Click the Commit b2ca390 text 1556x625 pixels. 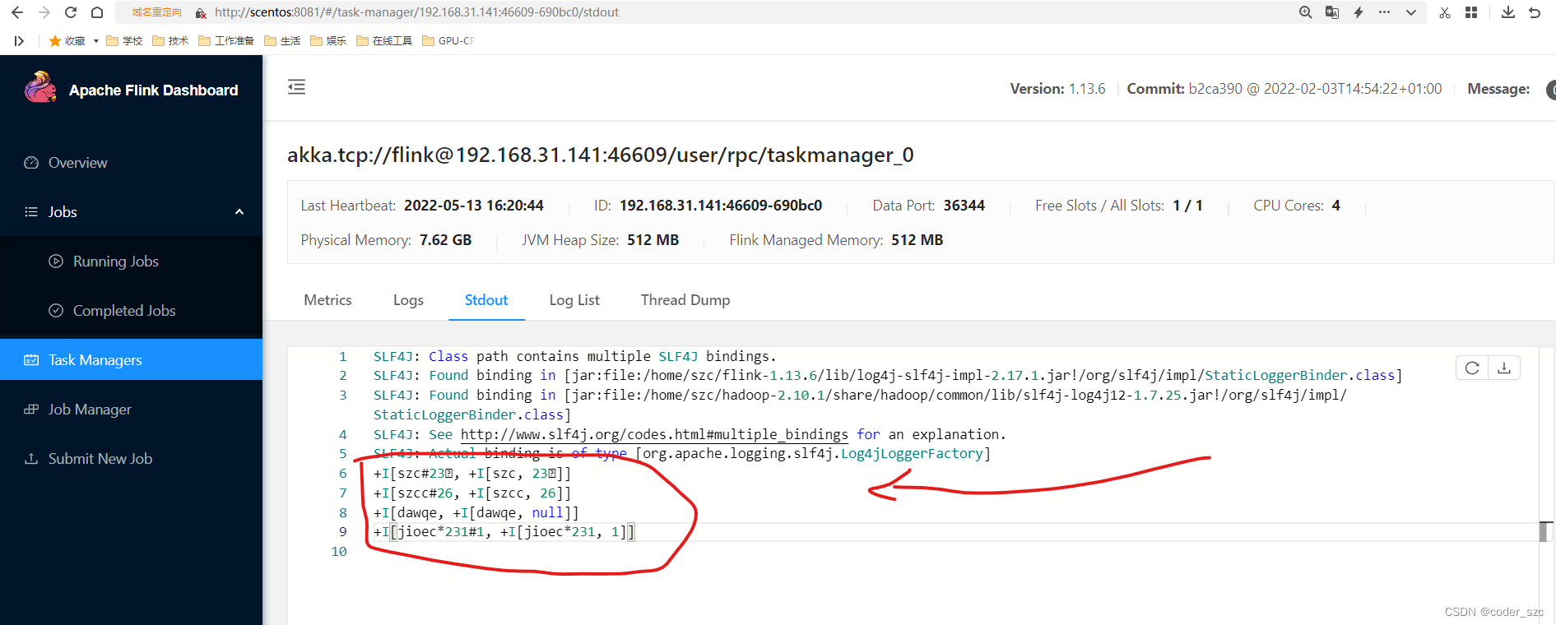tap(1284, 89)
